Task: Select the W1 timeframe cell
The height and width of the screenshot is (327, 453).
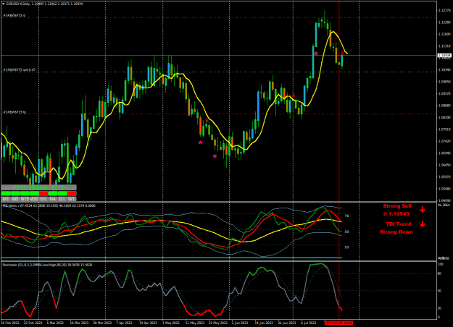Action: 72,199
